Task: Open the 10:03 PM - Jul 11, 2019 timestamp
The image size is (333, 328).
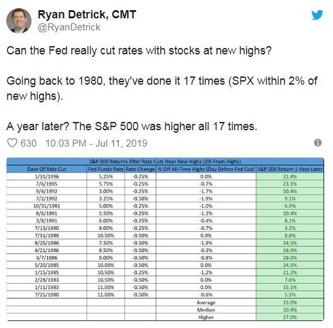Action: click(x=96, y=143)
